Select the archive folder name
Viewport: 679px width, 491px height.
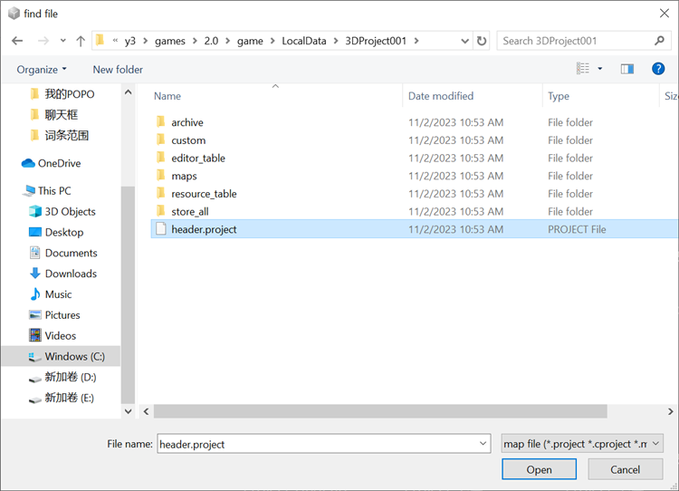(187, 122)
